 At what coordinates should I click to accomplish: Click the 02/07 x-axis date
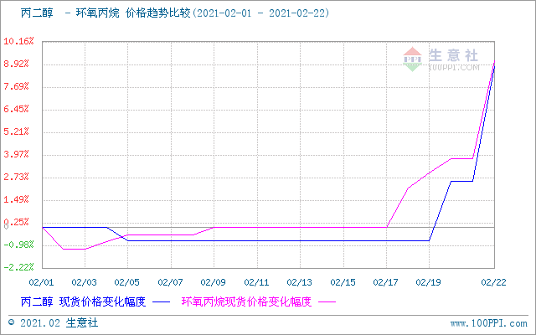tap(170, 282)
